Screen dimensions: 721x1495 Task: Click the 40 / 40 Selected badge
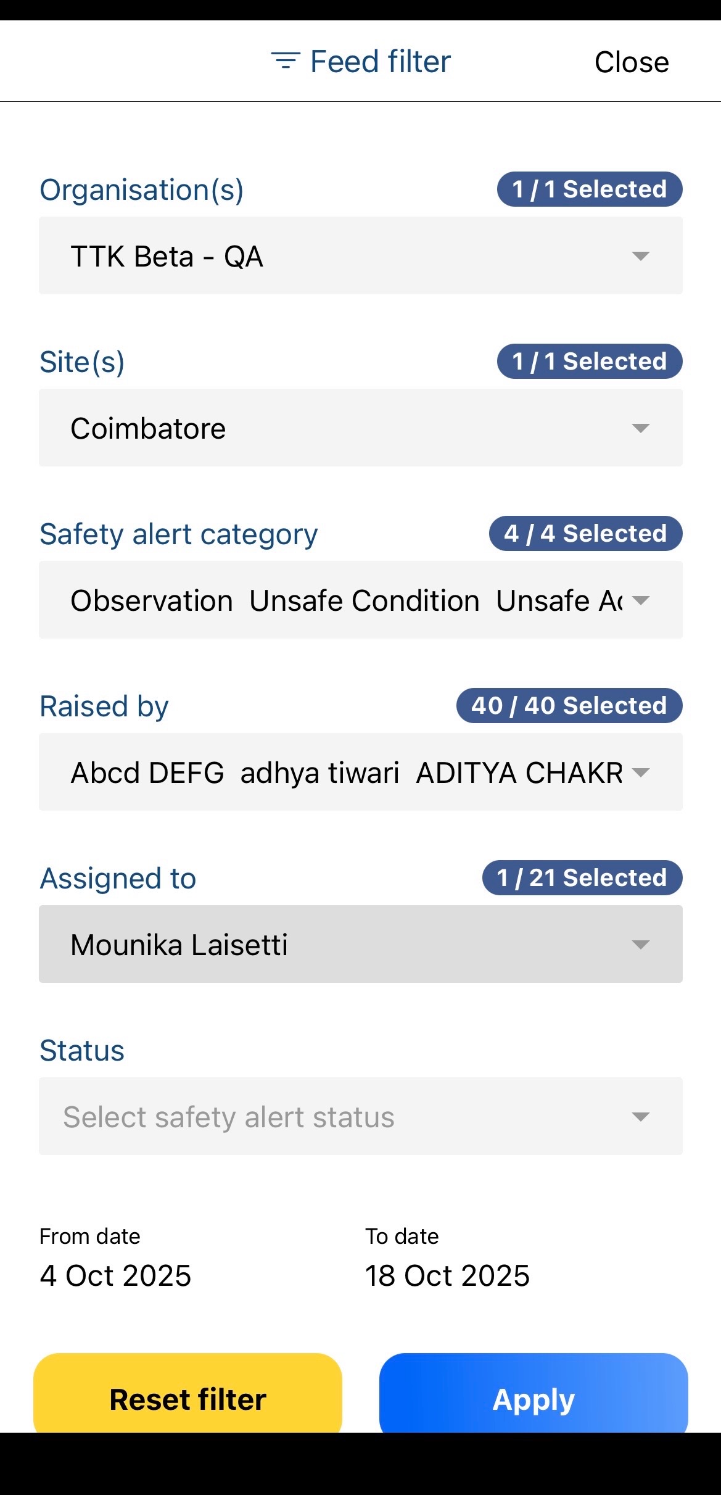[x=569, y=706]
